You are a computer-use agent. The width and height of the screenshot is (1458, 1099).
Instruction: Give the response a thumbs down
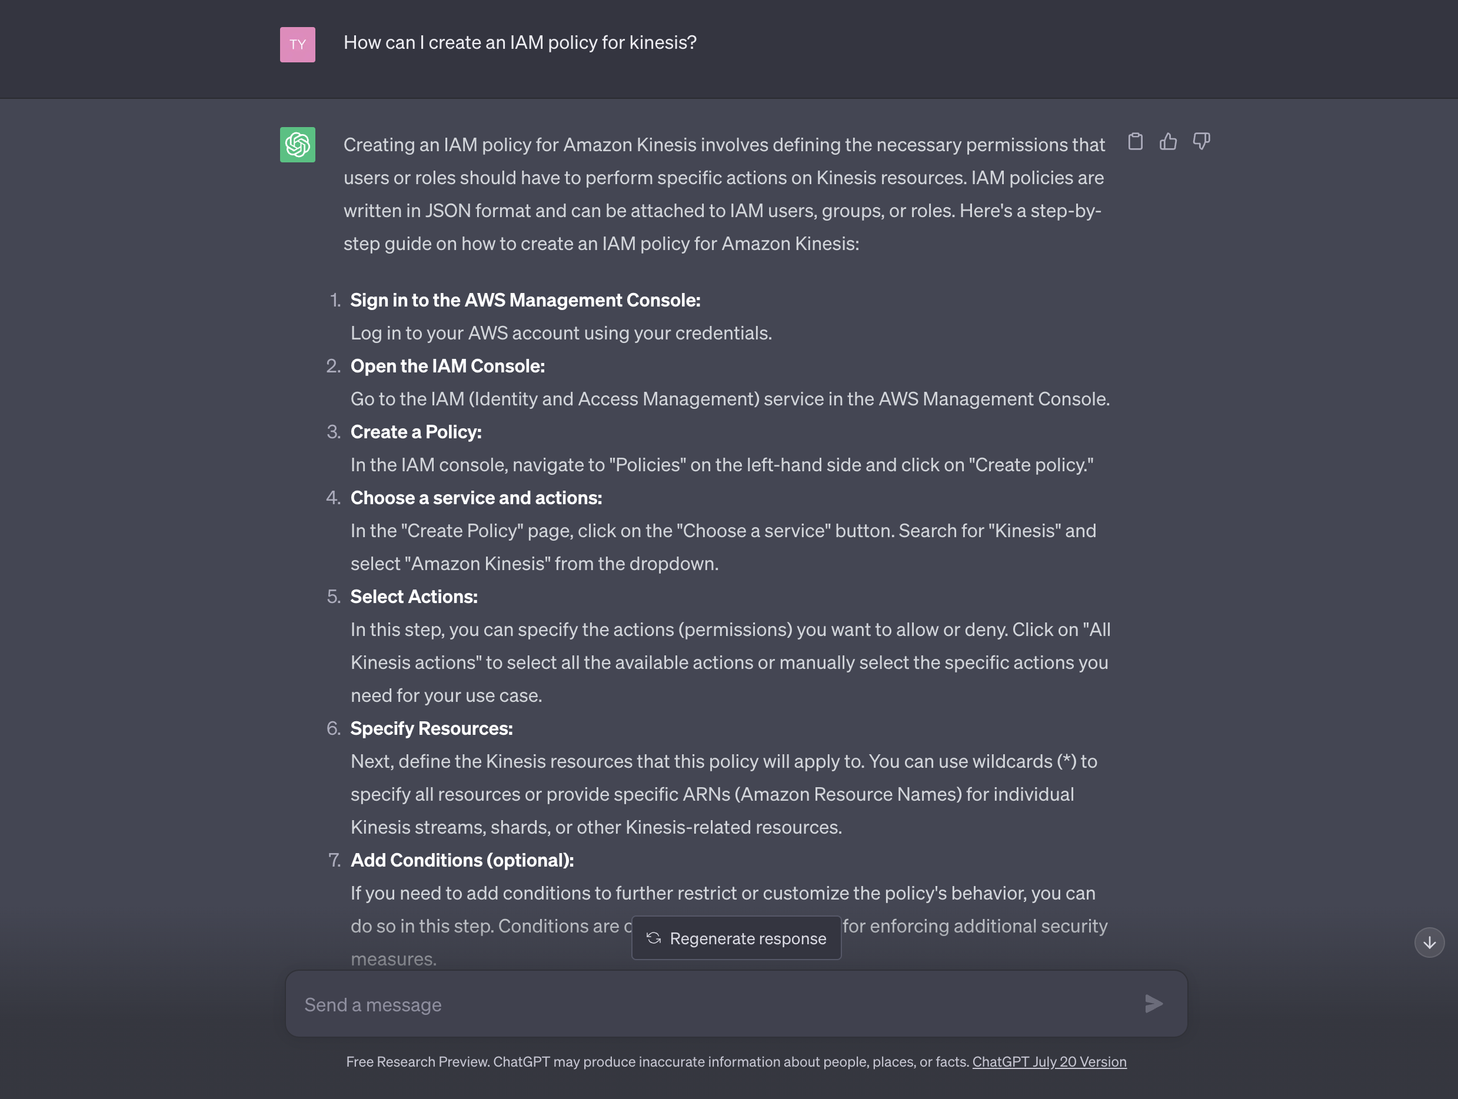1201,142
